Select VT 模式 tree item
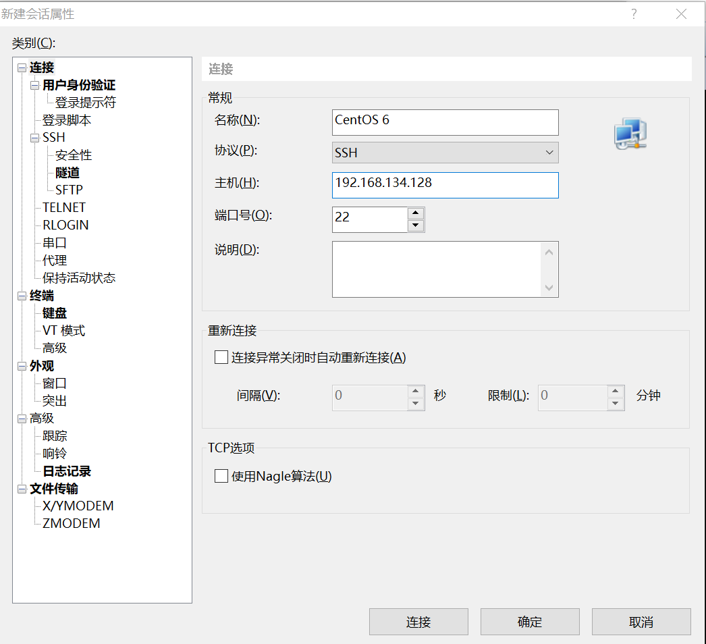The image size is (706, 644). [64, 331]
